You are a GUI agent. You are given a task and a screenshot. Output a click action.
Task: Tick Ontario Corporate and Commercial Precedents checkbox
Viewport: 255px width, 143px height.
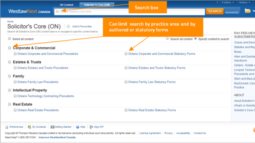click(x=15, y=54)
